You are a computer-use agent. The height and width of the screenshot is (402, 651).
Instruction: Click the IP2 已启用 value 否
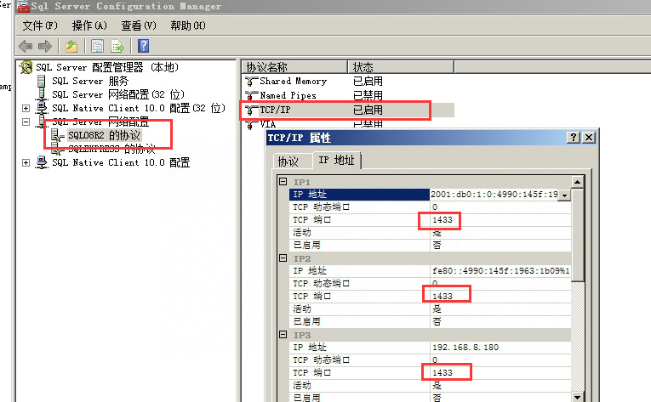(x=437, y=321)
